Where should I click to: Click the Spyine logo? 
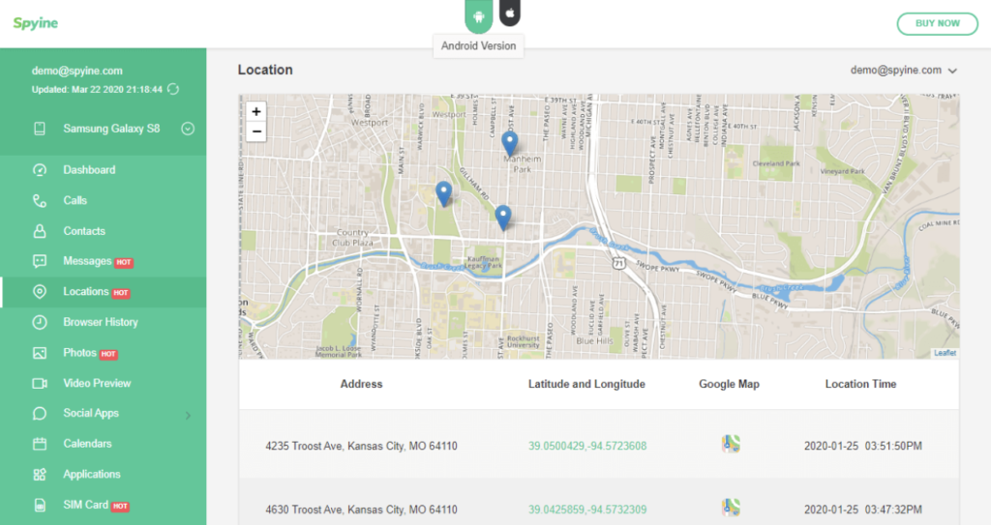point(36,23)
